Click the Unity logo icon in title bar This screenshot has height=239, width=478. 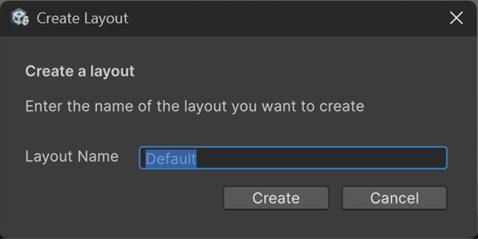tap(19, 18)
